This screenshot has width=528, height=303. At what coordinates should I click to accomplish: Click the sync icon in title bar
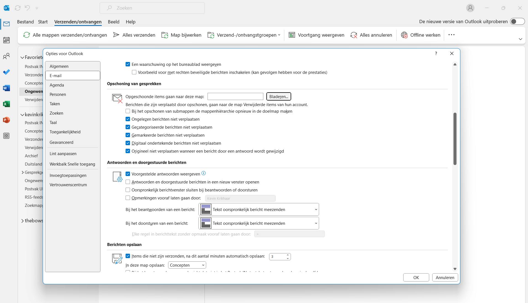click(18, 8)
